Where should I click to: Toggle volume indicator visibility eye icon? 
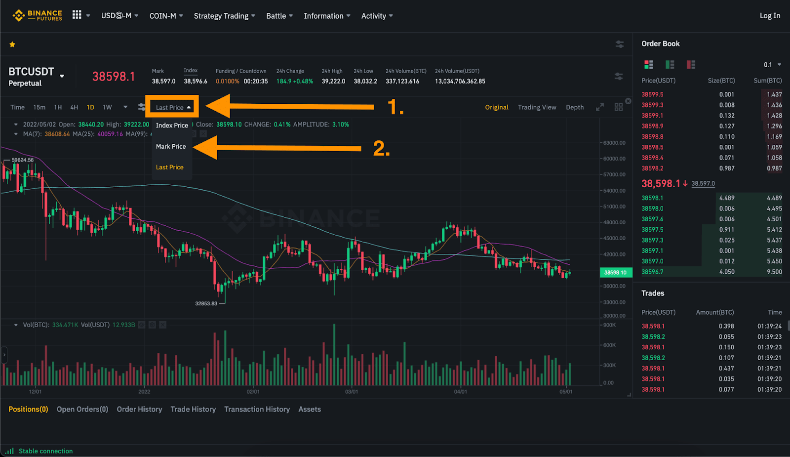click(x=142, y=325)
